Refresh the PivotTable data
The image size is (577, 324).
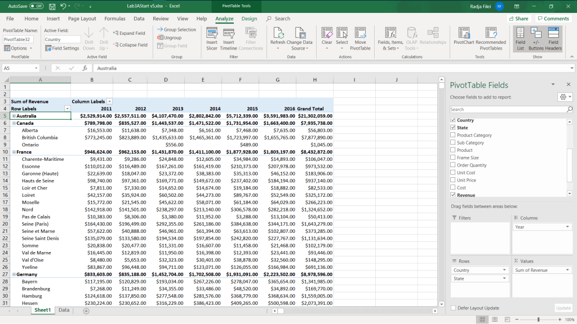[278, 33]
